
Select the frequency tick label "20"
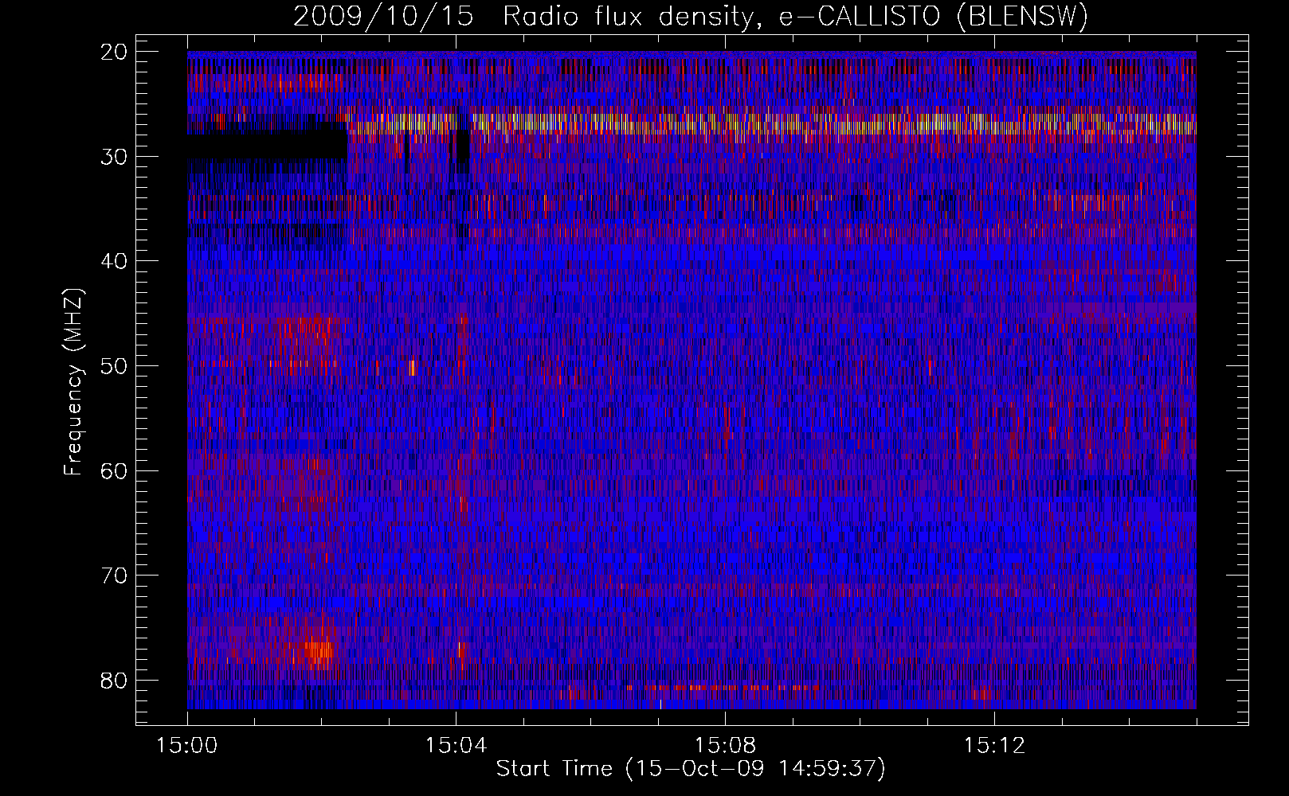tap(115, 52)
